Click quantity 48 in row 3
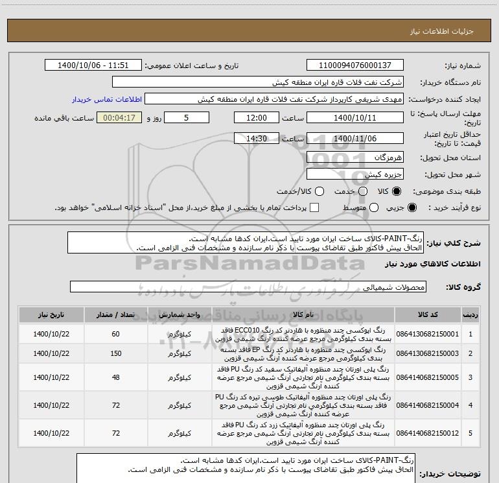499x483 pixels. pos(116,377)
